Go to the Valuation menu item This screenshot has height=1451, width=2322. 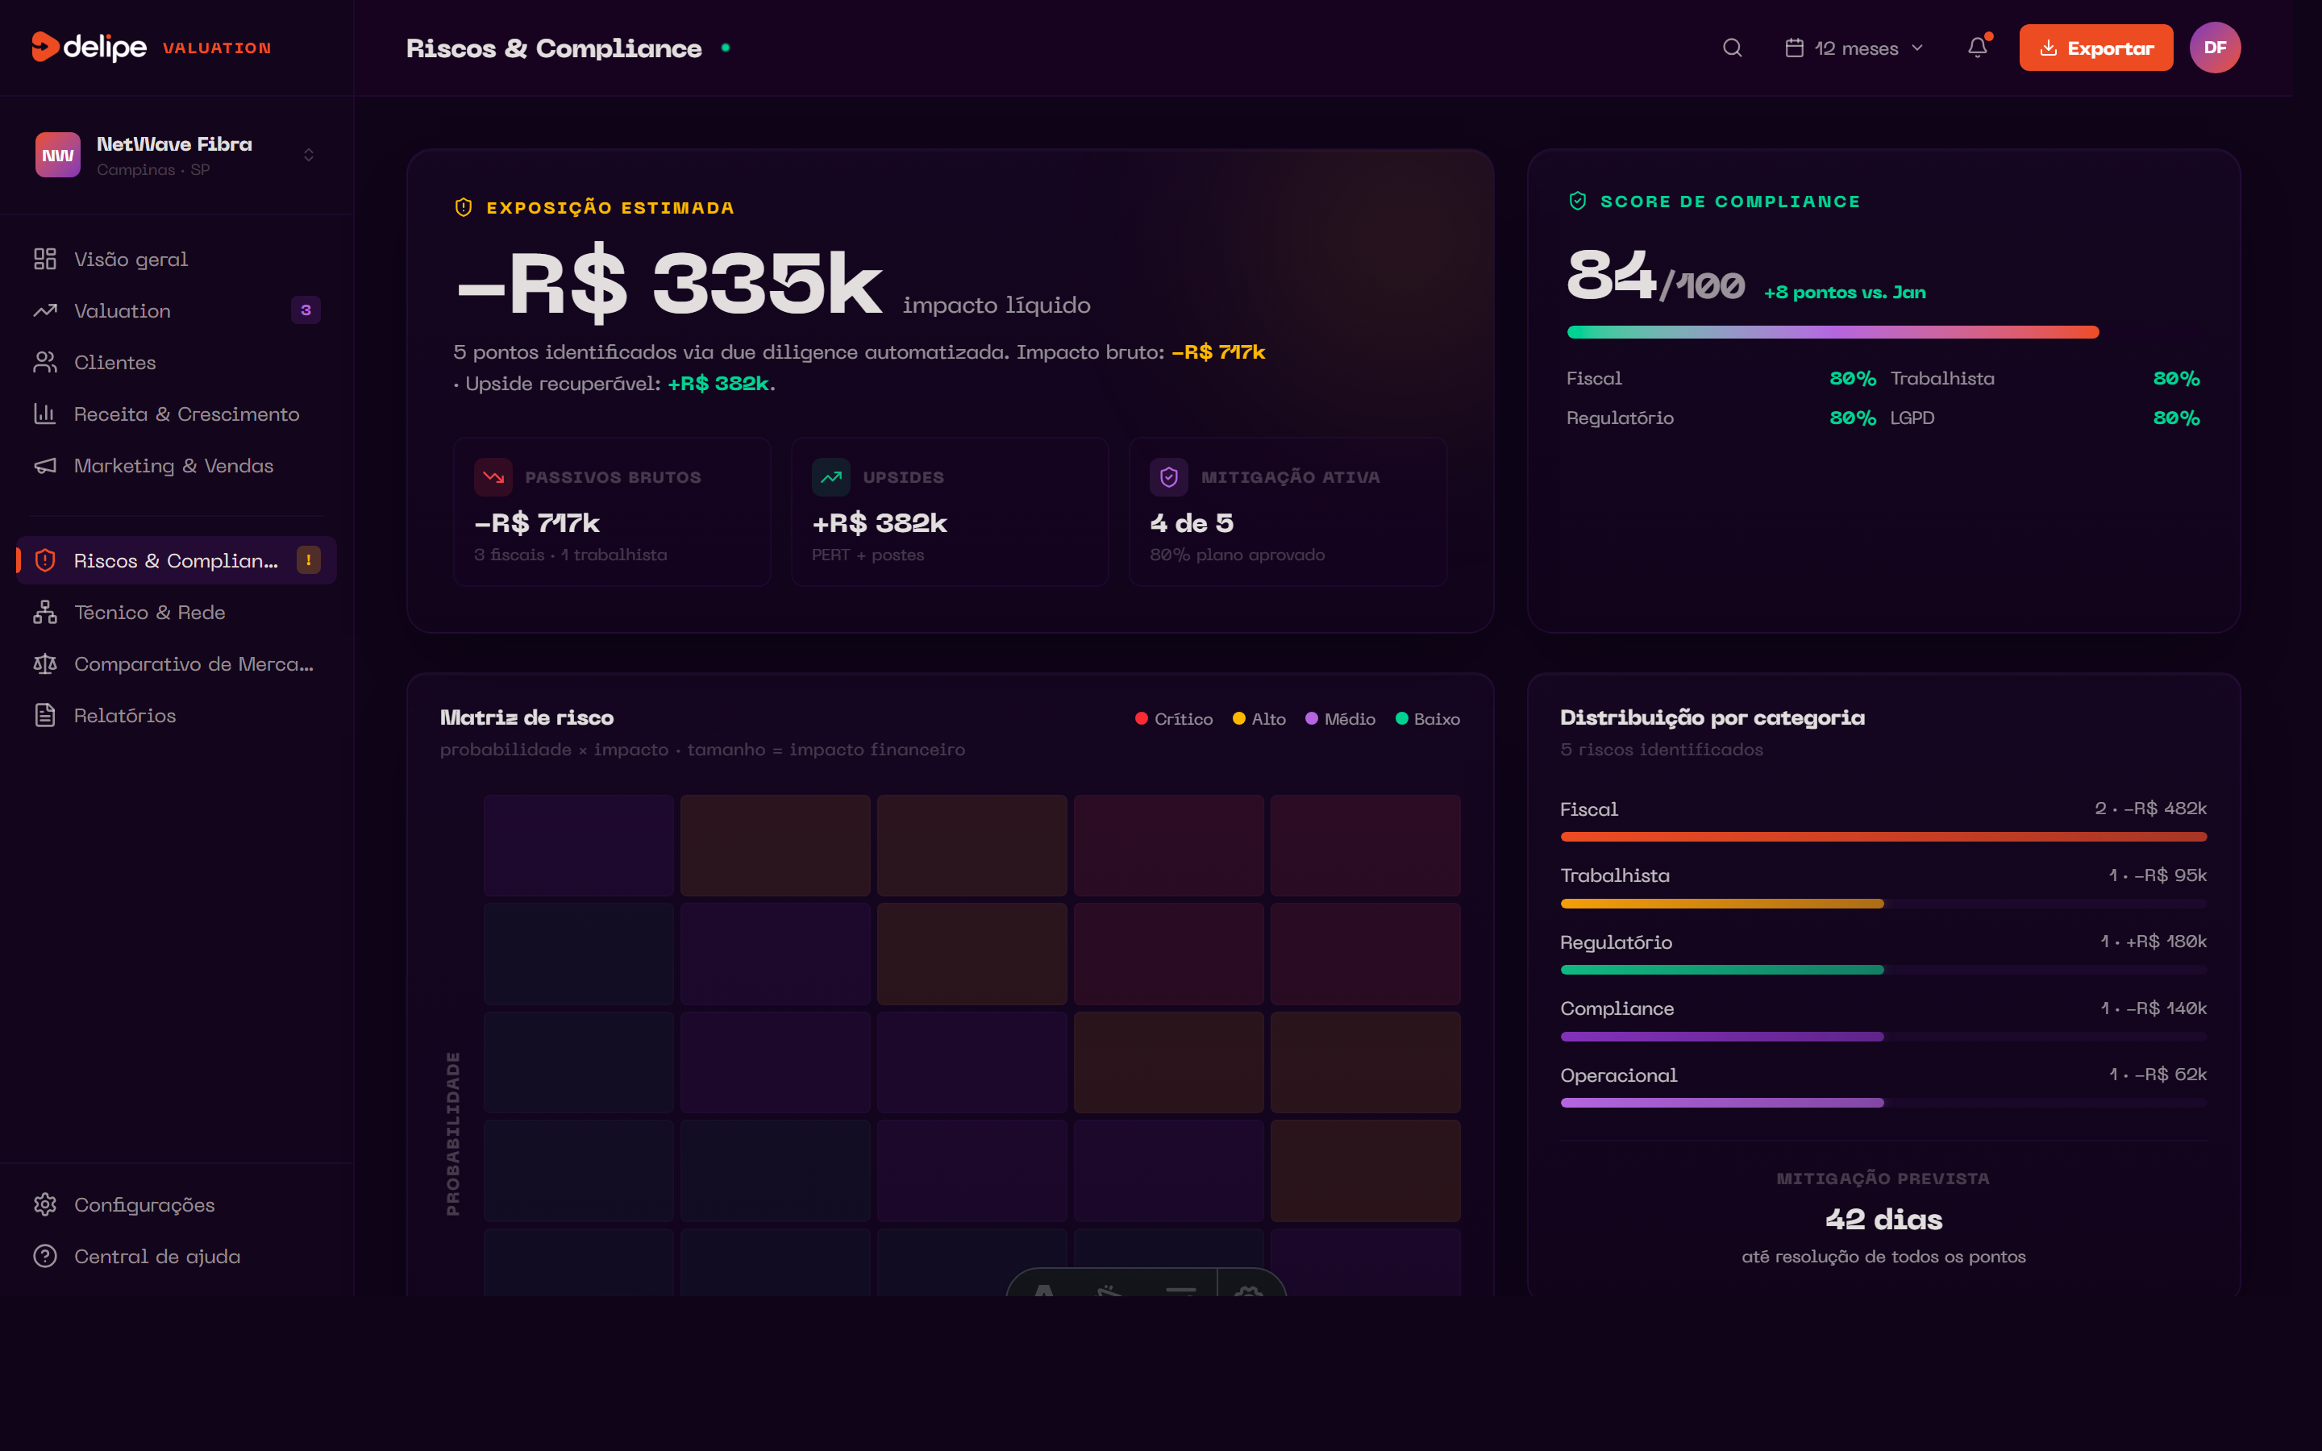123,311
